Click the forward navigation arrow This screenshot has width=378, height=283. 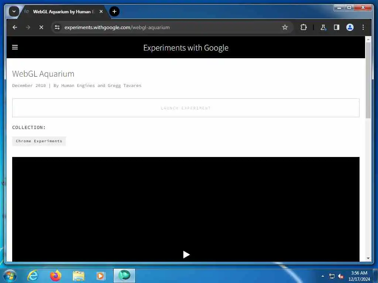point(28,27)
